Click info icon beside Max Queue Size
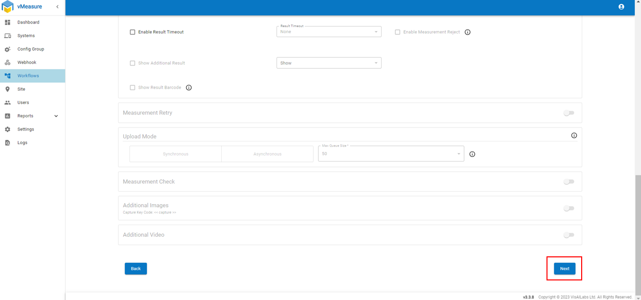This screenshot has width=641, height=300. (472, 154)
